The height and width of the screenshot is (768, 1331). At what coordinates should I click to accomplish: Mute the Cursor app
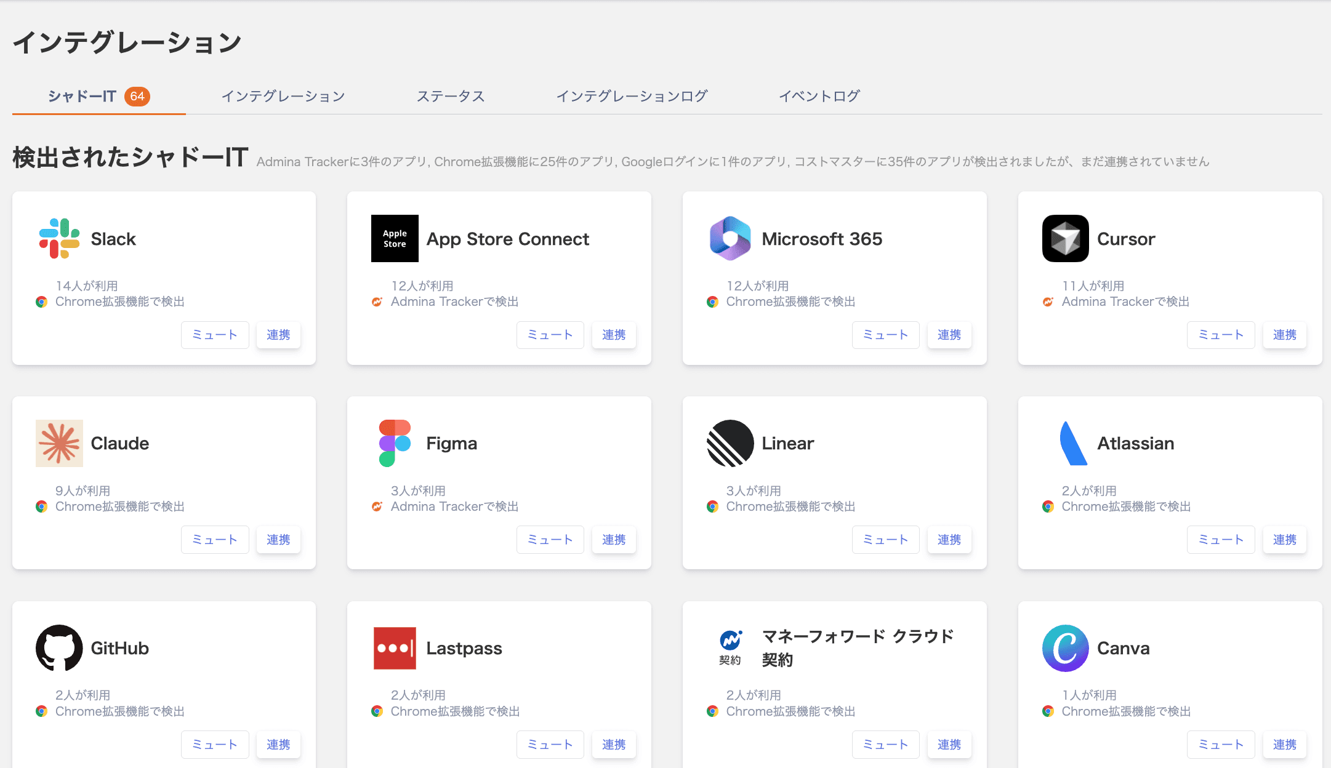pyautogui.click(x=1221, y=335)
